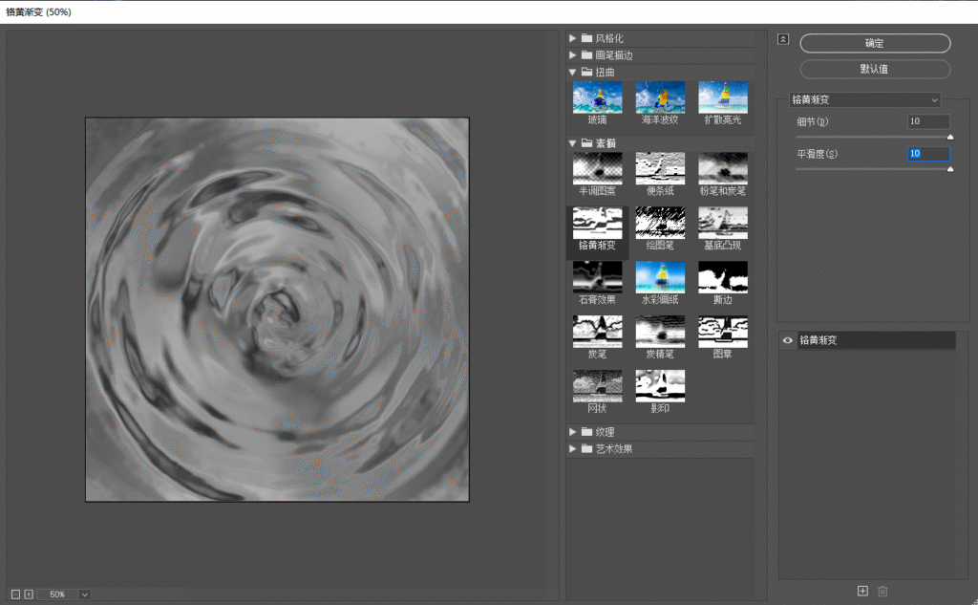Expand the 画笔描边 filter category

pyautogui.click(x=574, y=55)
